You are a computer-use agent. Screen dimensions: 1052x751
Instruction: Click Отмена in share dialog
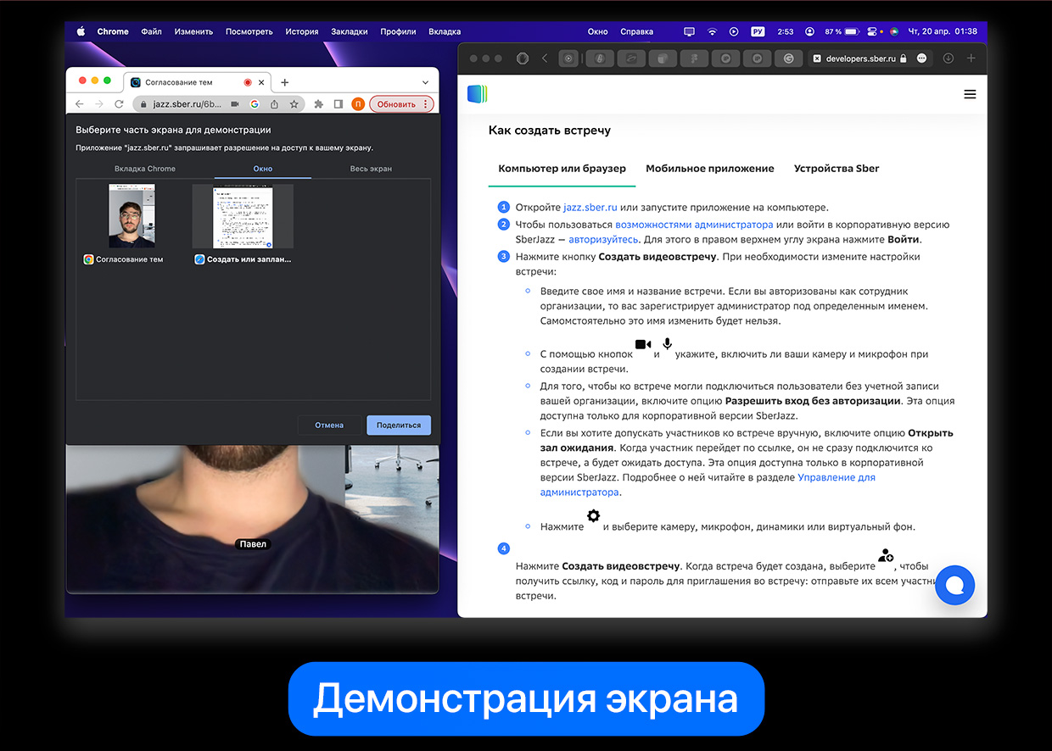(x=329, y=425)
